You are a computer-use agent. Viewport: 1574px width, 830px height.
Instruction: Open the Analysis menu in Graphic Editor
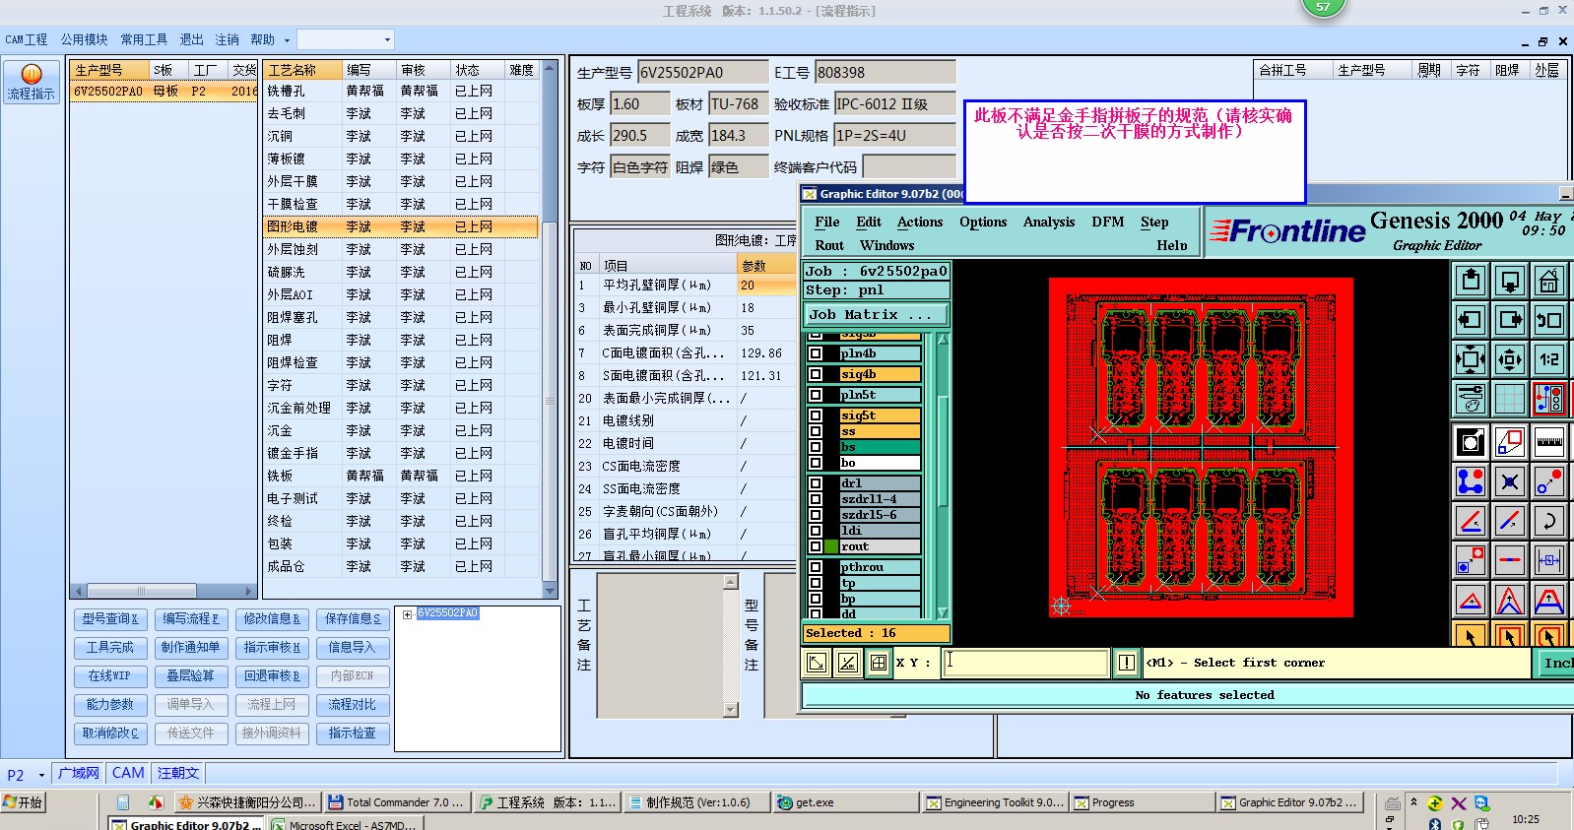click(x=1049, y=223)
